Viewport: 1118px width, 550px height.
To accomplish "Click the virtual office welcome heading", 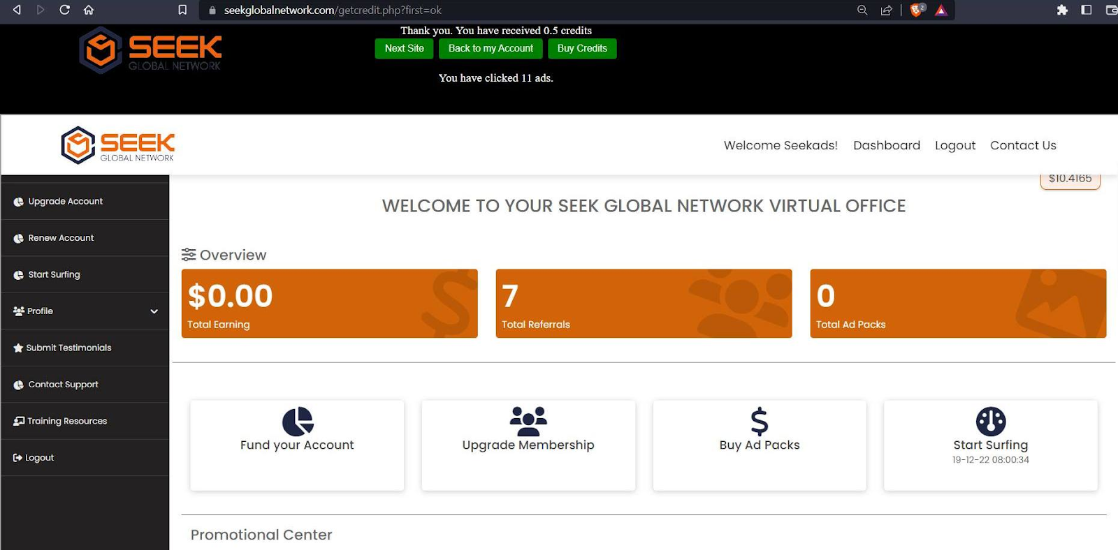I will click(644, 206).
